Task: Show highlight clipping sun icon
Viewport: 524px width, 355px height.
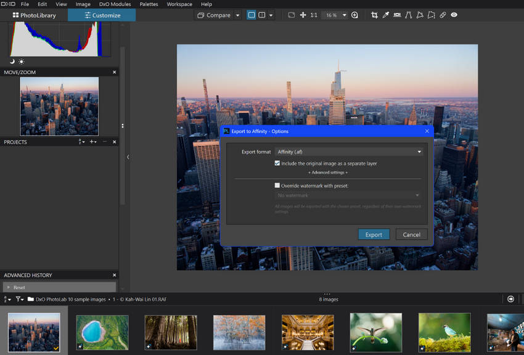Action: tap(22, 62)
